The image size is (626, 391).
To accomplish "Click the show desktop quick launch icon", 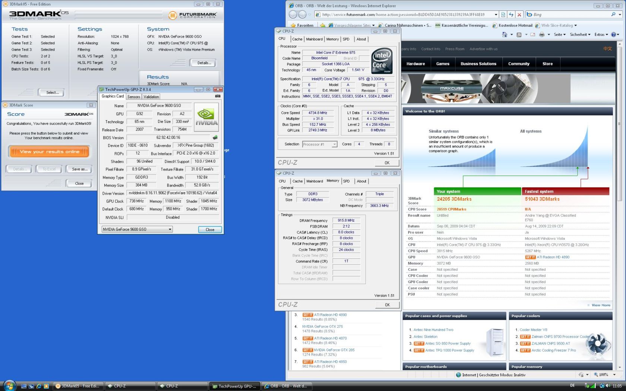I will click(24, 386).
